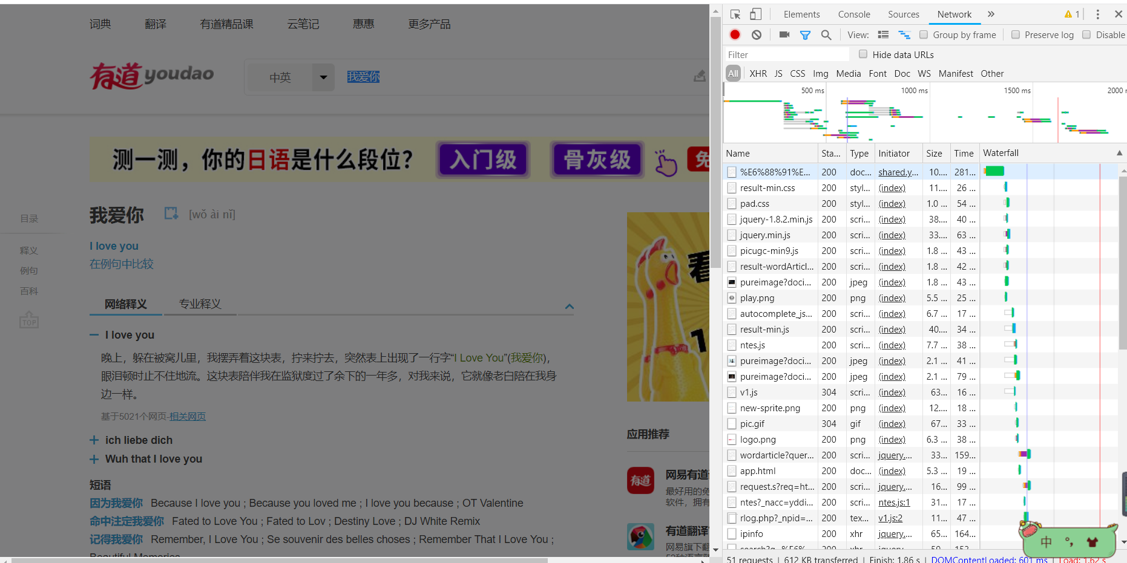Screen dimensions: 1127x563
Task: Click the TOP back-to-top icon
Action: (29, 319)
